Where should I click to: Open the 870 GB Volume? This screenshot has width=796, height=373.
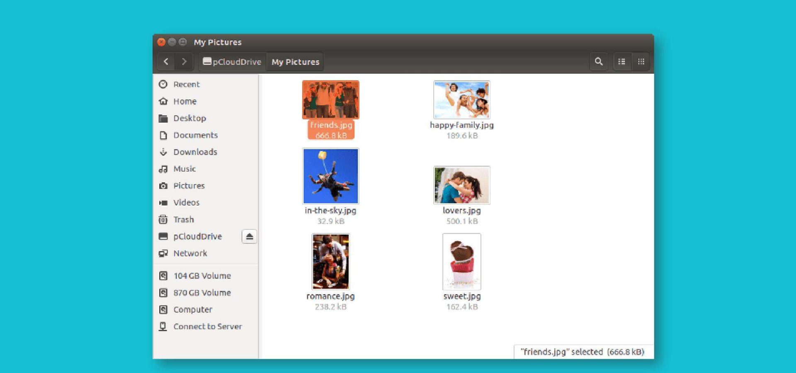(202, 293)
